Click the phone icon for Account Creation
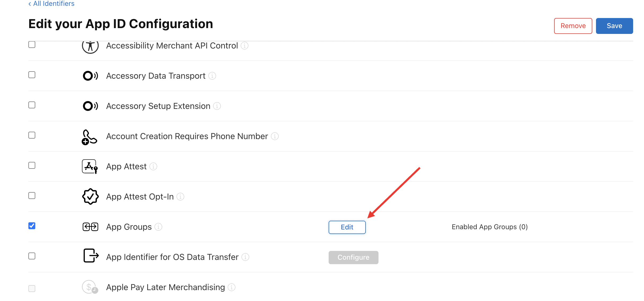This screenshot has width=644, height=301. 89,137
